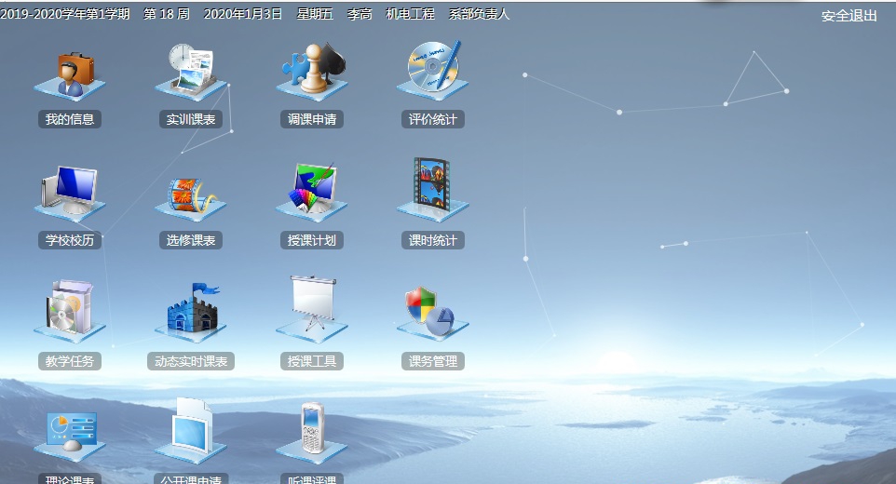
Task: Open the 理论课表 dashboard chart icon
Action: [70, 437]
